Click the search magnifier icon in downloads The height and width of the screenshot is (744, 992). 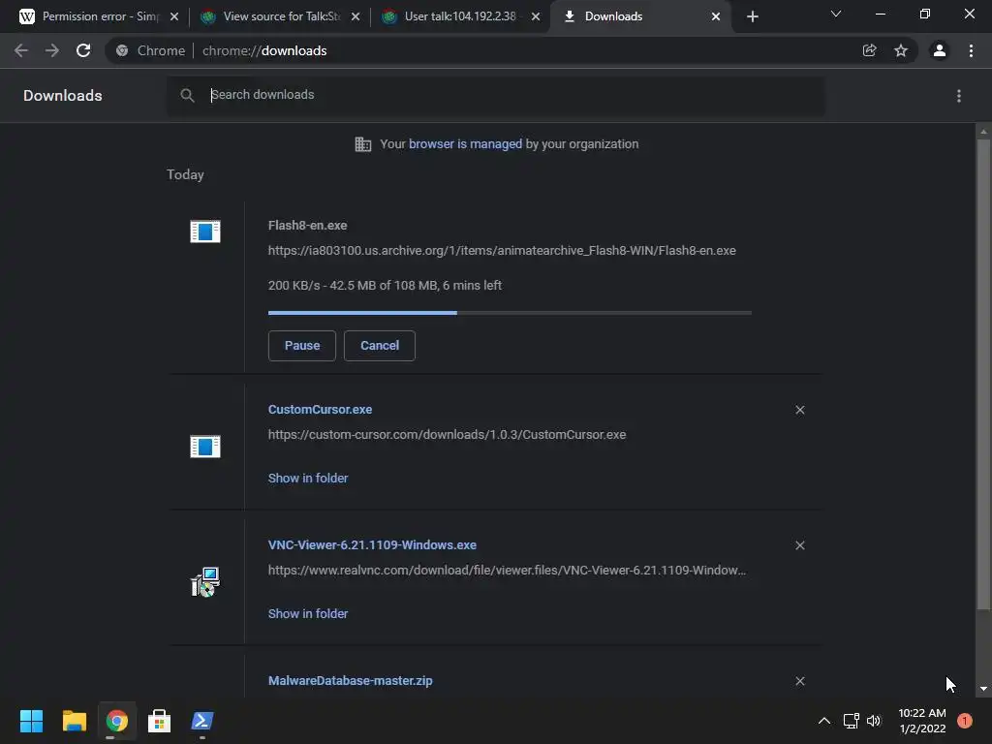point(187,96)
